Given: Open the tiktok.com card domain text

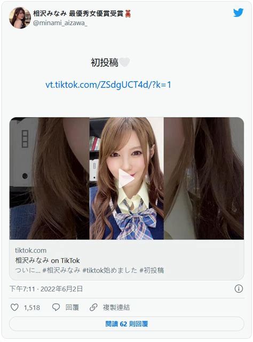Looking at the screenshot, I should (x=31, y=251).
